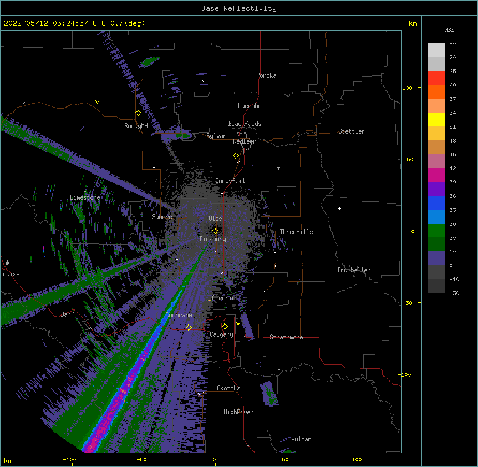Click the Sundre city label
478x467 pixels.
(162, 217)
